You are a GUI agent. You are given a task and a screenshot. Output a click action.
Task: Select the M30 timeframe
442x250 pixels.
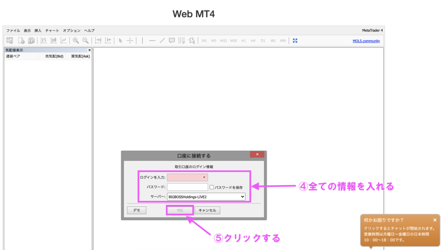point(234,41)
